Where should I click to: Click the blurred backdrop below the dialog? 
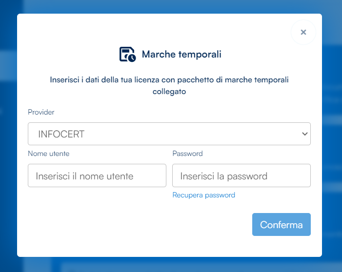click(171, 265)
